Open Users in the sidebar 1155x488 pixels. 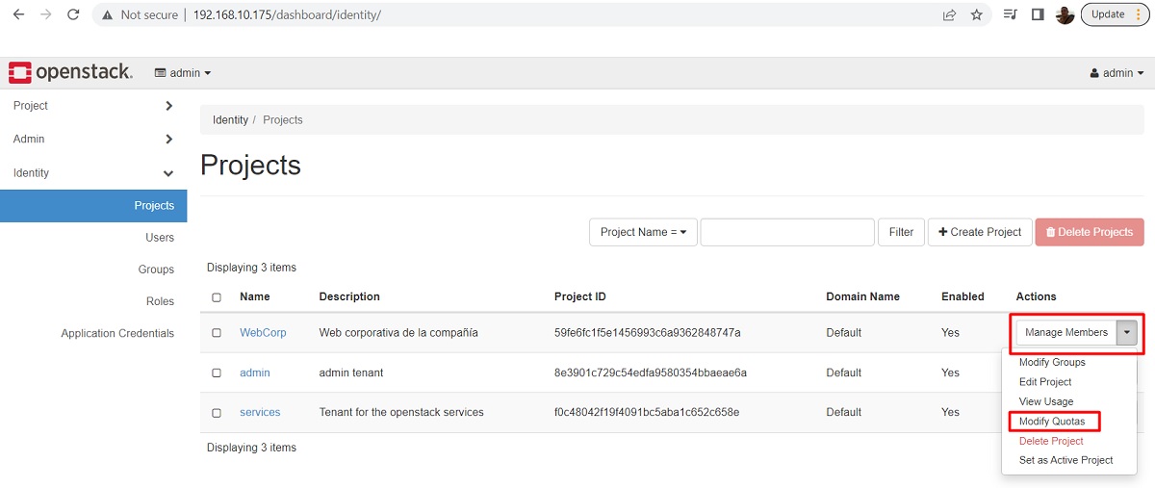[160, 238]
